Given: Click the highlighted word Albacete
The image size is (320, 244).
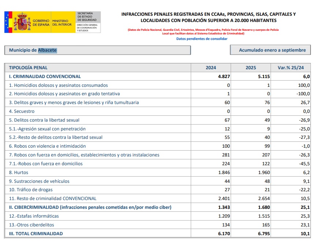Looking at the screenshot, I should coord(48,50).
